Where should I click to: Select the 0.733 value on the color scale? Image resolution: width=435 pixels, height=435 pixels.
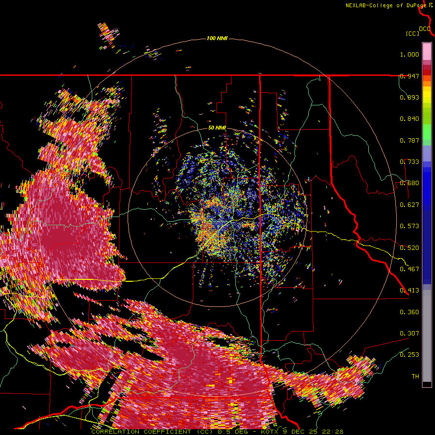click(409, 162)
